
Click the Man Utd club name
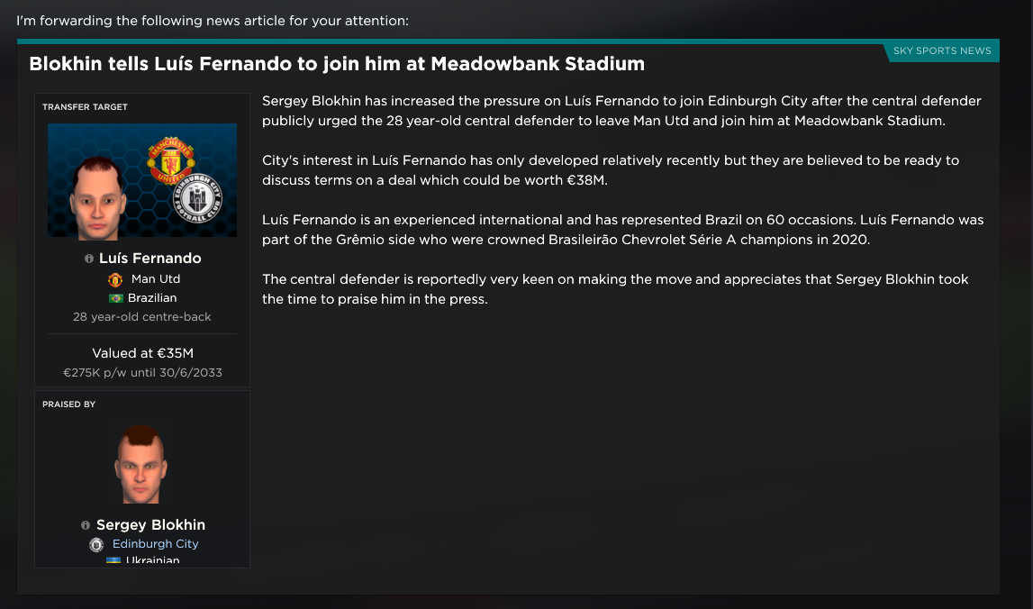pos(156,278)
